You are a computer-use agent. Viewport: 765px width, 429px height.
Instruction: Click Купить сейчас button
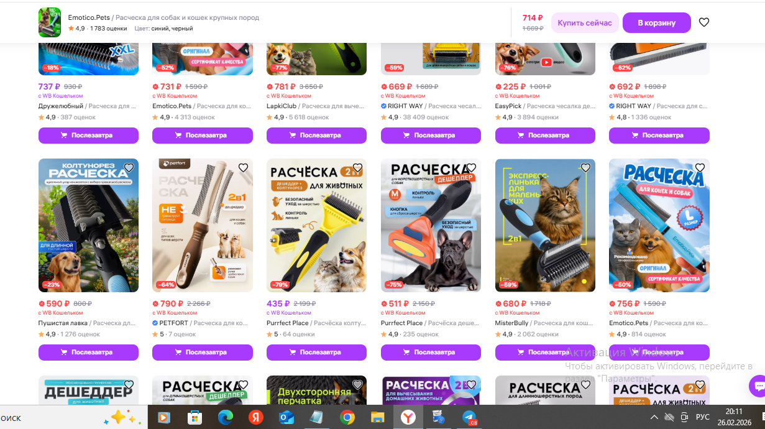coord(585,22)
